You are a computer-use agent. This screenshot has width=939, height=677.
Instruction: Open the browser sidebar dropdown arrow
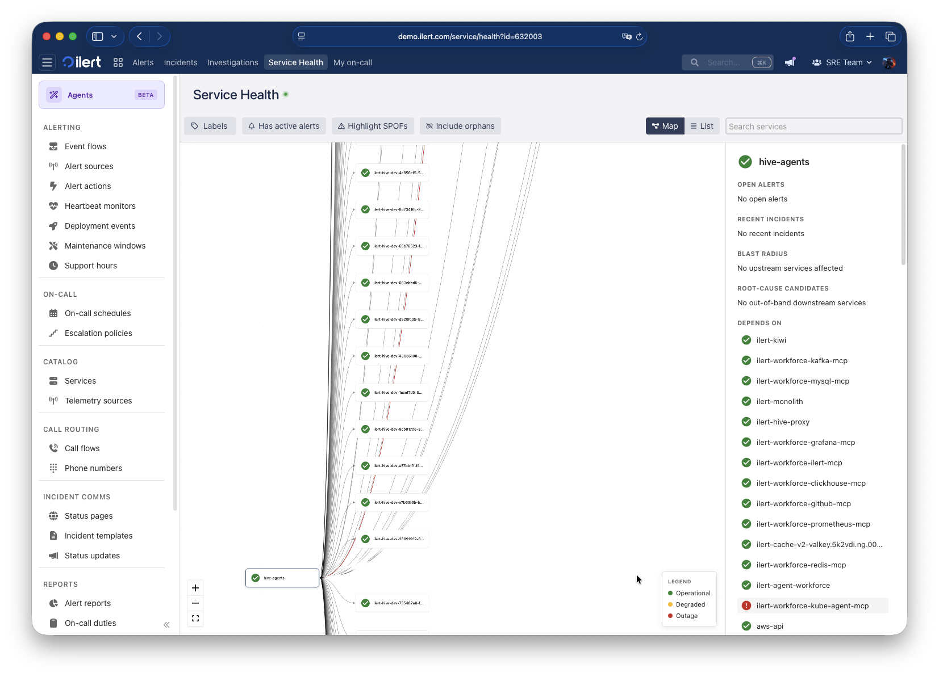(114, 36)
